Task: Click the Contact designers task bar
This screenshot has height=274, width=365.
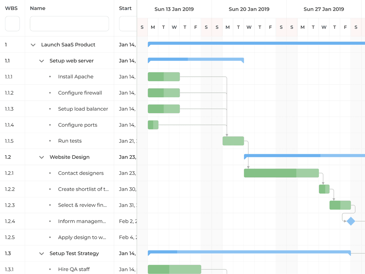Action: point(281,173)
